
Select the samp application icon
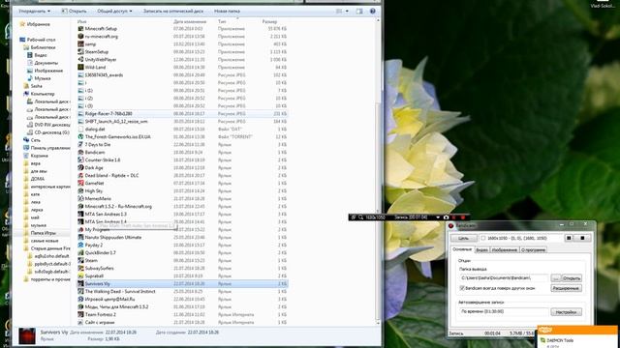tap(80, 43)
